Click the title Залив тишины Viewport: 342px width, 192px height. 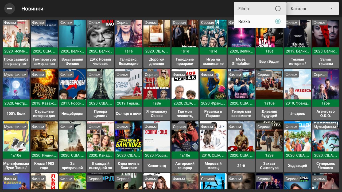pyautogui.click(x=326, y=61)
